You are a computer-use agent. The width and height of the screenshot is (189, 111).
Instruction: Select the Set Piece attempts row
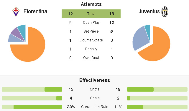pos(91,31)
